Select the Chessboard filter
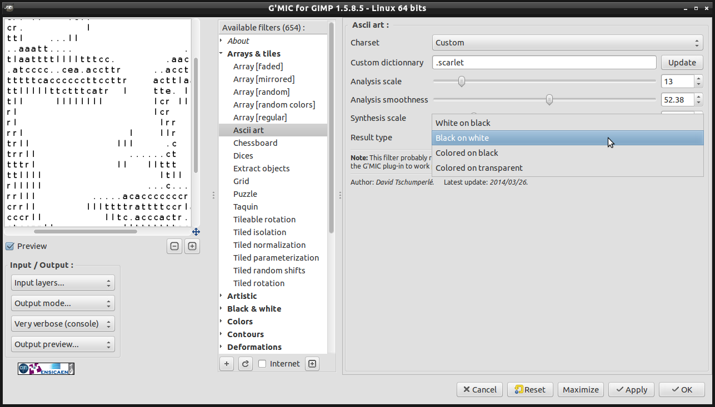This screenshot has height=407, width=715. 255,143
